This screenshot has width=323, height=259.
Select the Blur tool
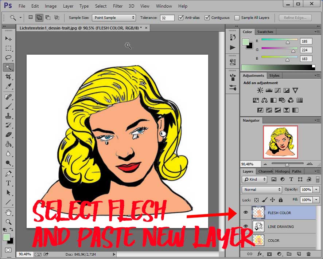[x=8, y=154]
